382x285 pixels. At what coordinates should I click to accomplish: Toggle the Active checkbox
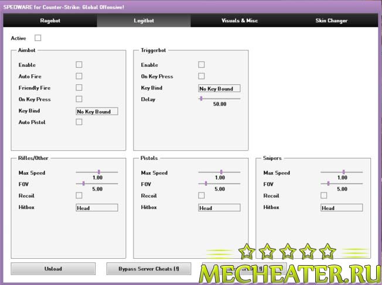click(x=37, y=38)
